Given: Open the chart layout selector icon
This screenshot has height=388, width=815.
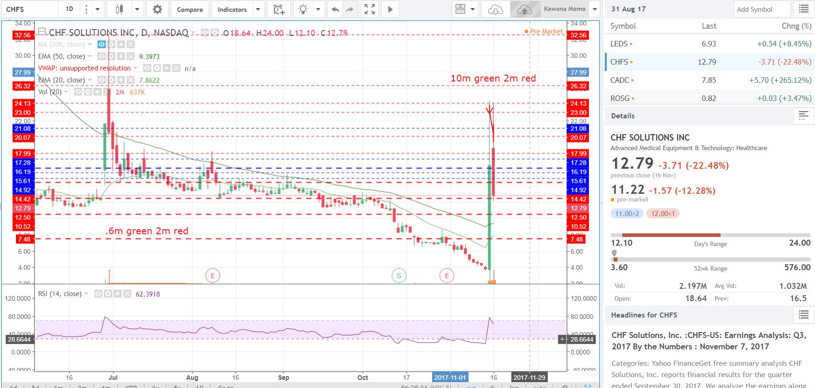Looking at the screenshot, I should pyautogui.click(x=460, y=9).
